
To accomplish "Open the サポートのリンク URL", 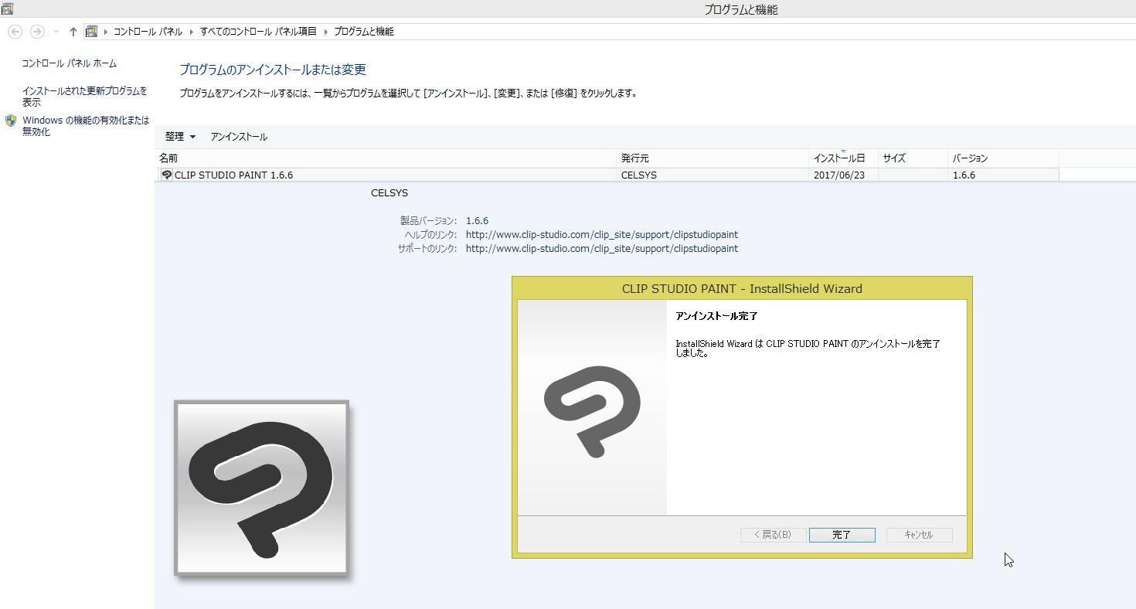I will 602,249.
